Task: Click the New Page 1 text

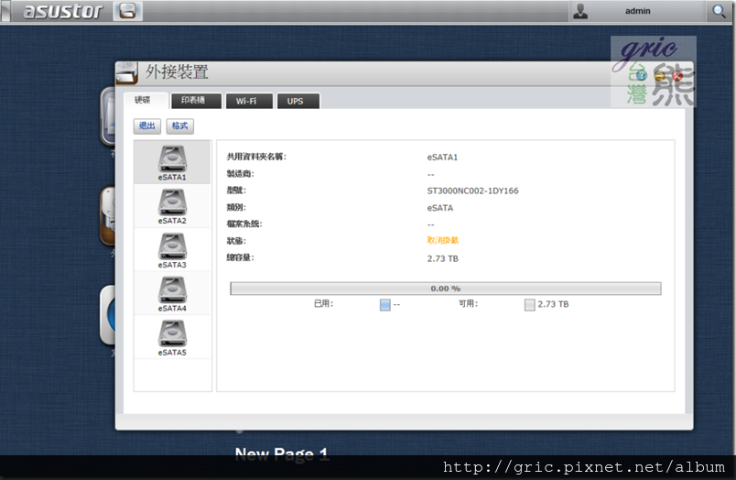Action: click(281, 453)
